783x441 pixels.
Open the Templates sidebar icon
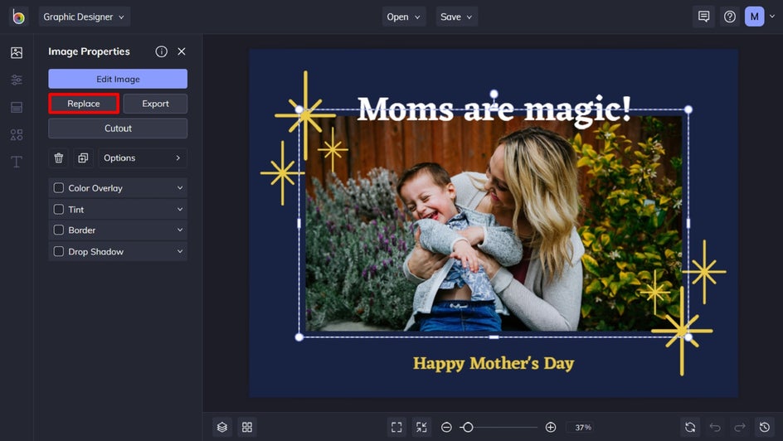coord(17,107)
